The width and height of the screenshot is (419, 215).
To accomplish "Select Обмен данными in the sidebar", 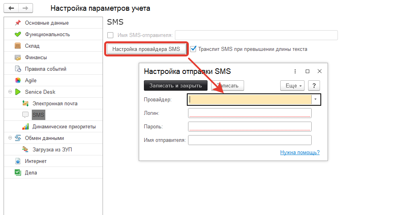I will [x=45, y=138].
